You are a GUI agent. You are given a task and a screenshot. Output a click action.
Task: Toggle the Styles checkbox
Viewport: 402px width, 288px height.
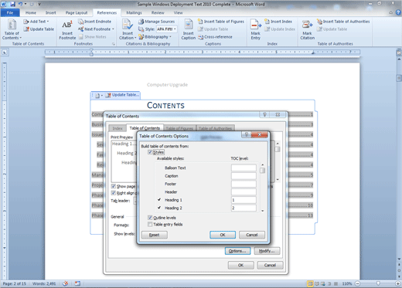150,152
